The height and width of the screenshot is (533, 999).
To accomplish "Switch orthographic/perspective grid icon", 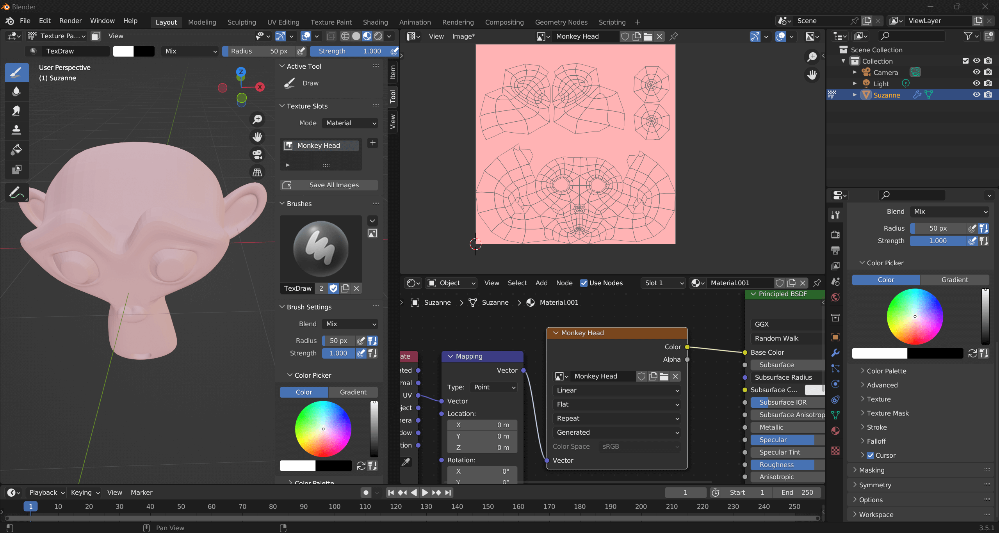I will 257,172.
